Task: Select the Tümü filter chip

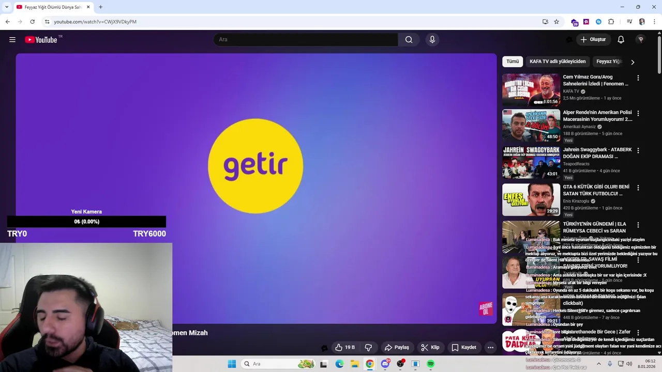Action: [x=513, y=61]
